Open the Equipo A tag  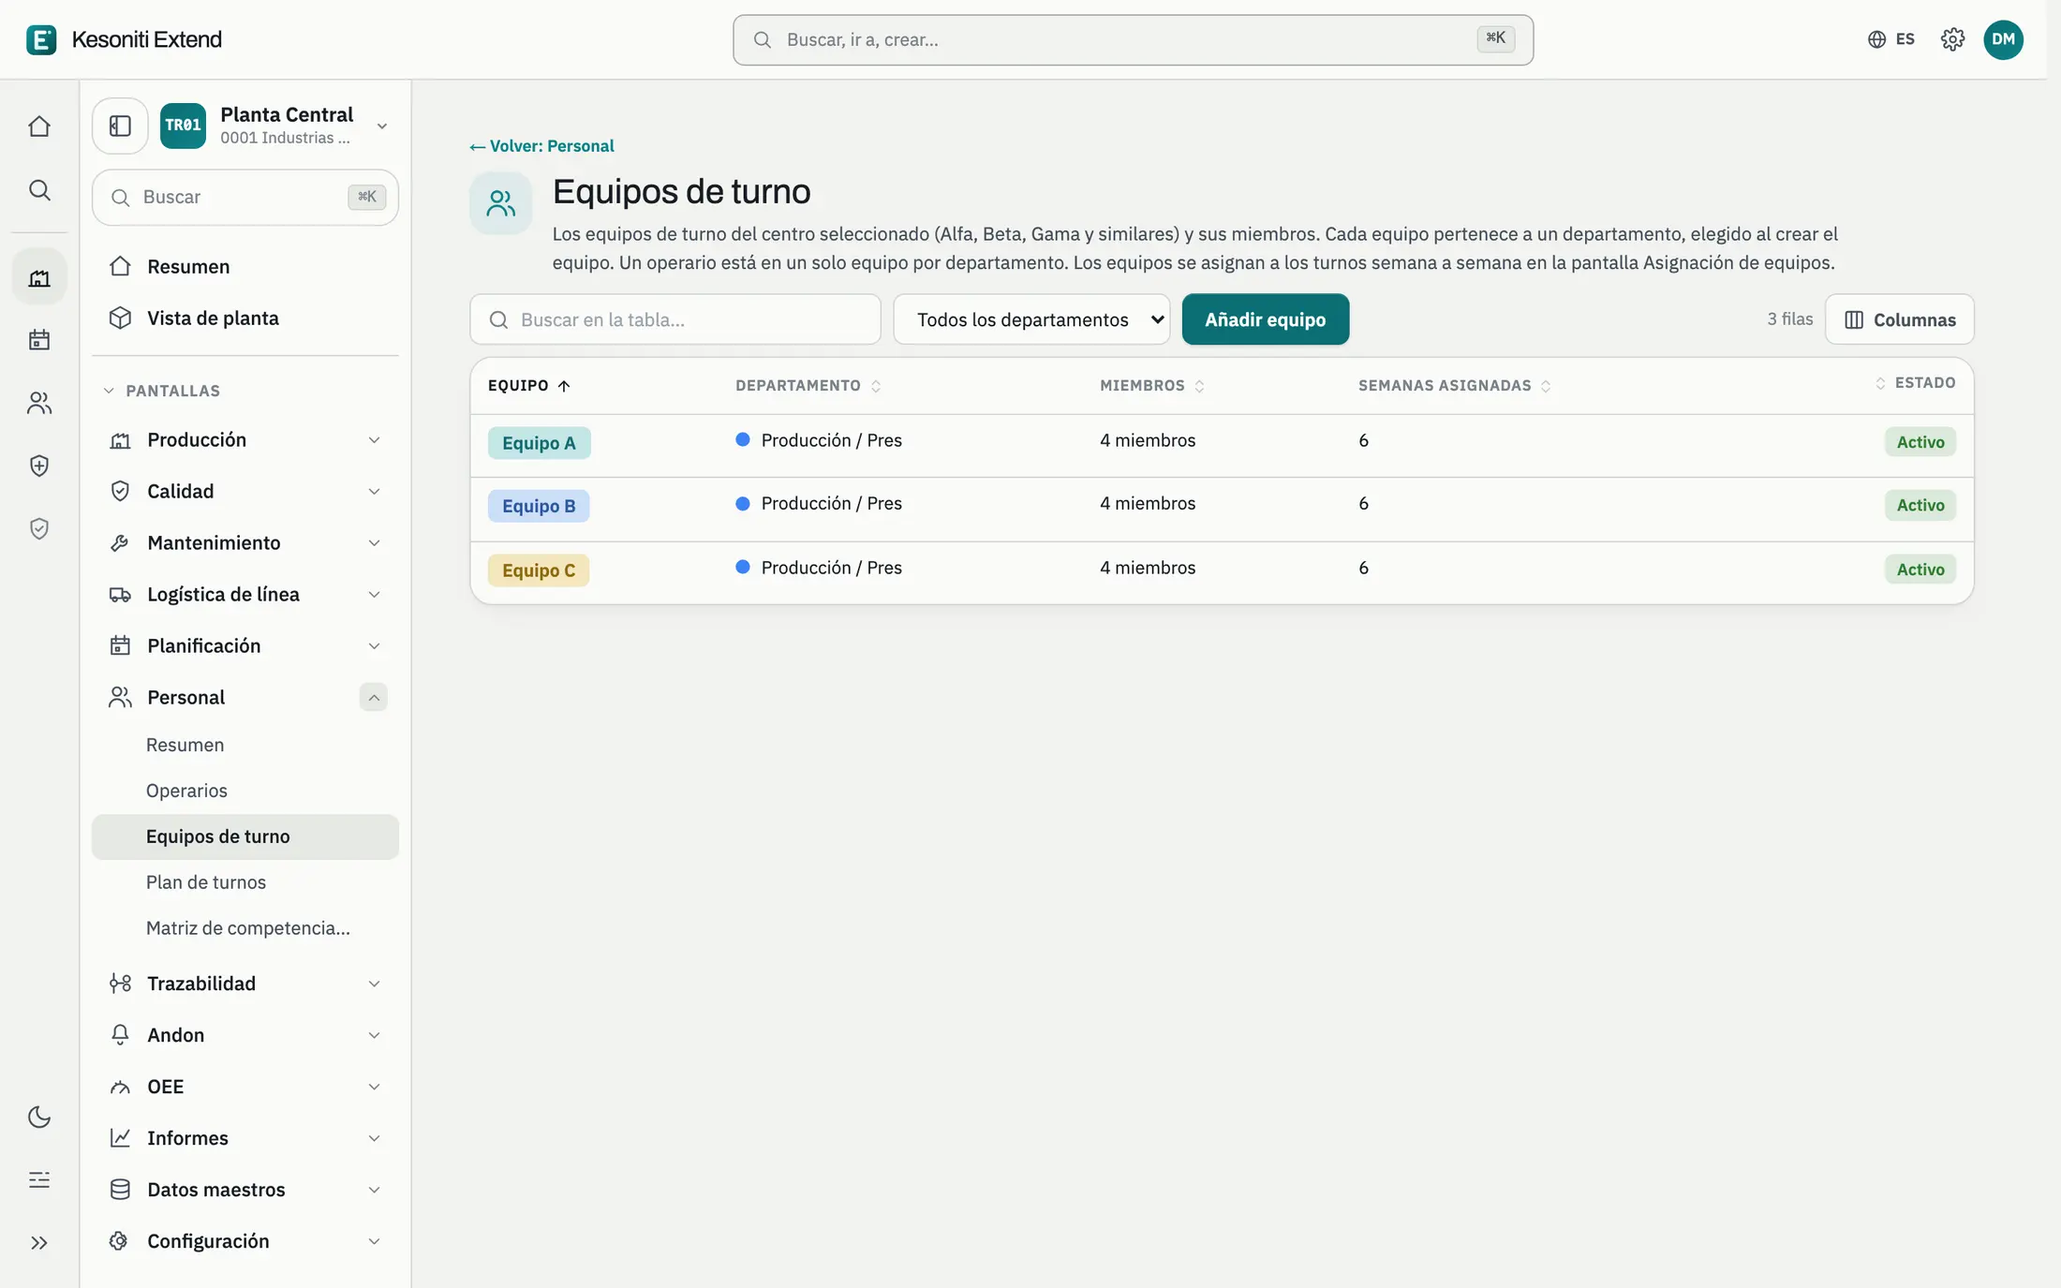pos(539,443)
